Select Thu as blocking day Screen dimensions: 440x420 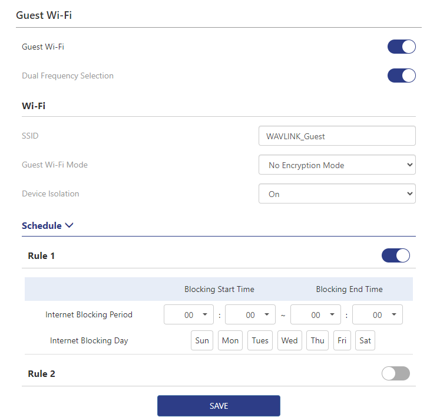tap(317, 341)
